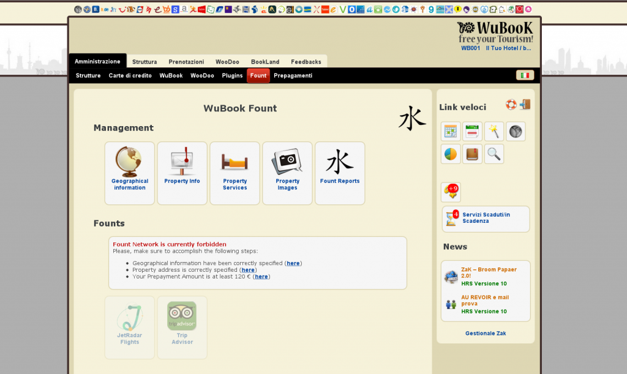This screenshot has height=374, width=627.
Task: Click the 'Link veloci' sidebar heading
Action: 463,107
